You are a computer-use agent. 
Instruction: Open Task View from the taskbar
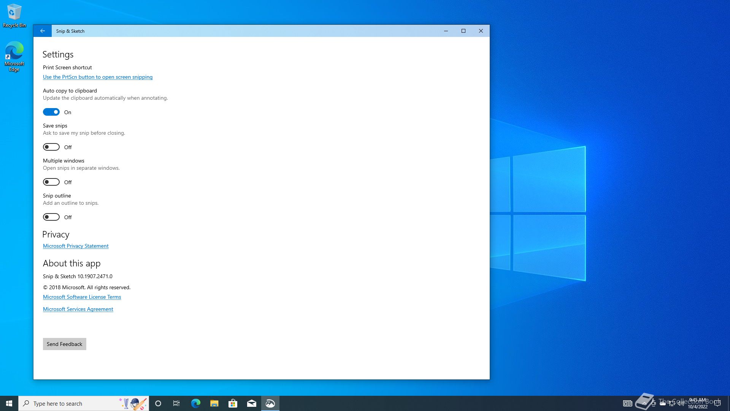pyautogui.click(x=176, y=403)
